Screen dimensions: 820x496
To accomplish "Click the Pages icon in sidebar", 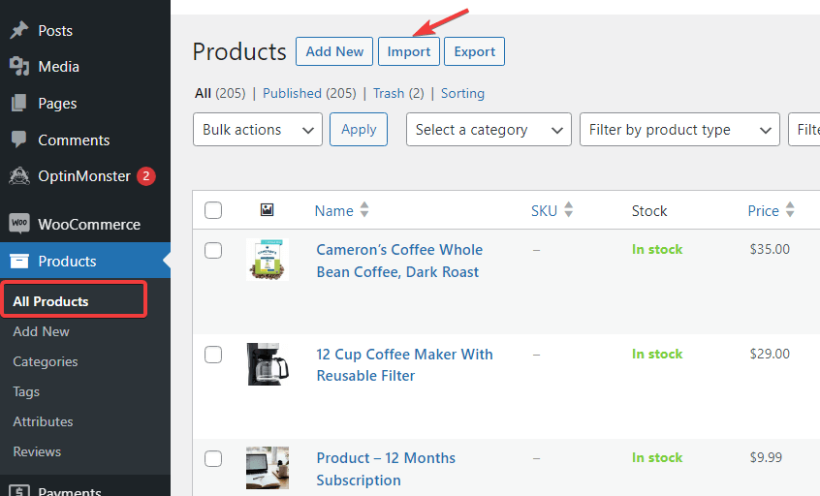I will [x=19, y=103].
